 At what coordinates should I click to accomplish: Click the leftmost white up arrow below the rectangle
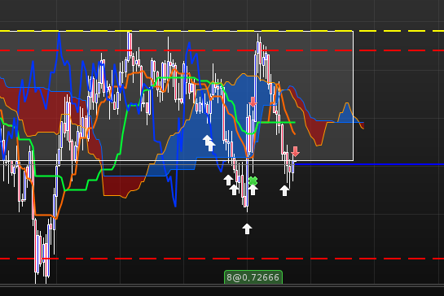pyautogui.click(x=228, y=180)
